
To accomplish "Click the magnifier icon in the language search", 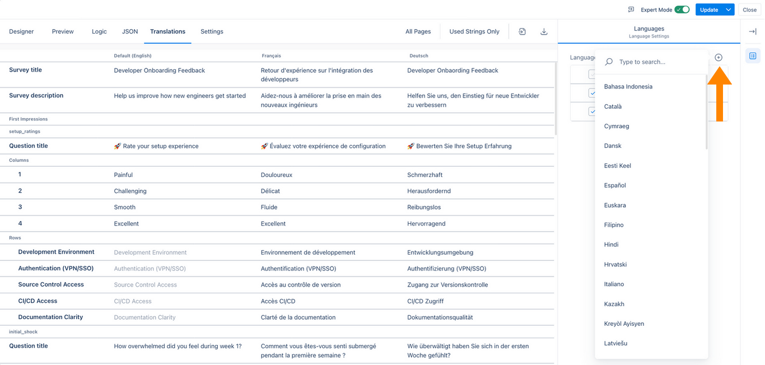I will pos(609,62).
